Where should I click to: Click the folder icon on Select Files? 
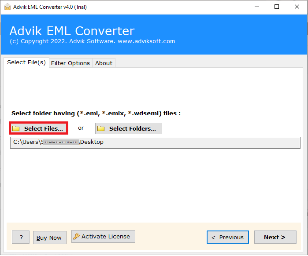click(x=16, y=128)
